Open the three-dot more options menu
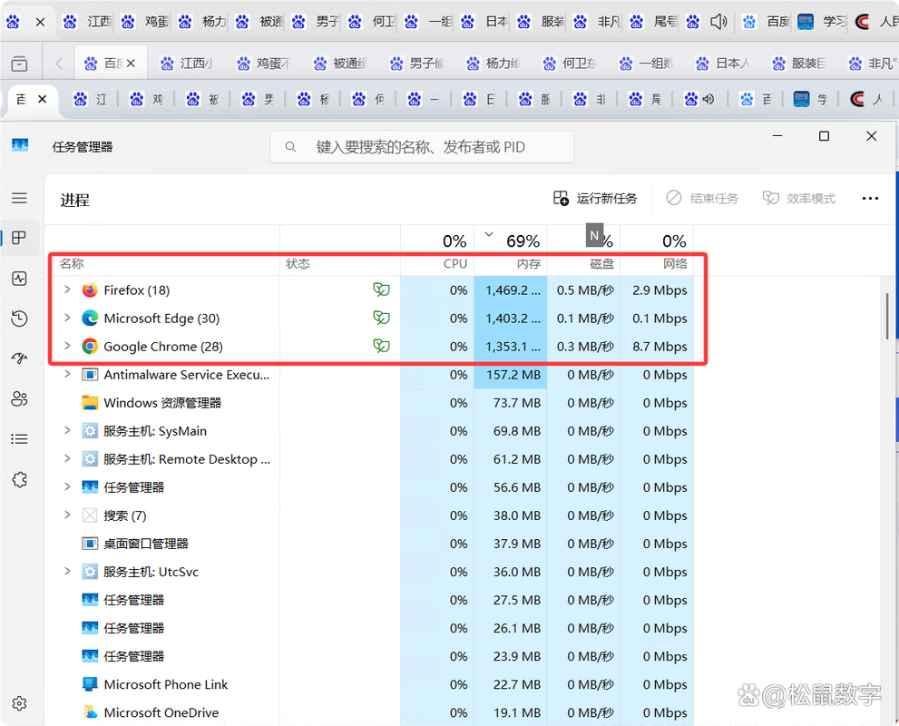The width and height of the screenshot is (899, 726). tap(870, 199)
